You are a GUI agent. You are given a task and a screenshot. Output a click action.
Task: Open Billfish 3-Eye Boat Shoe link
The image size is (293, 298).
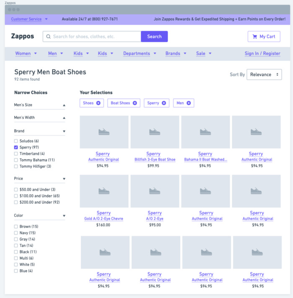click(155, 159)
